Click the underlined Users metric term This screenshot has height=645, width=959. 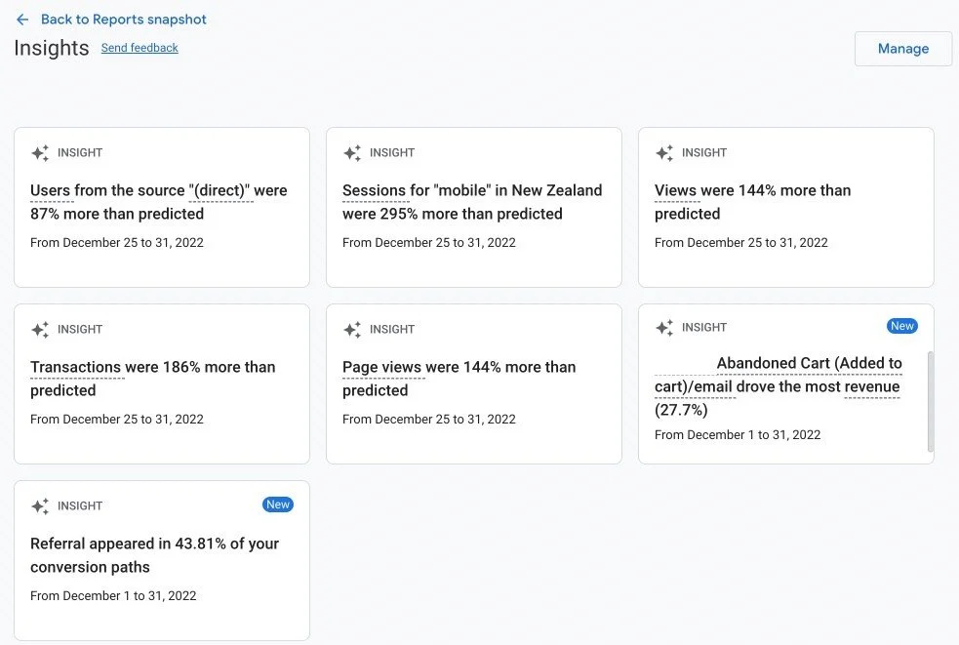[x=51, y=191]
